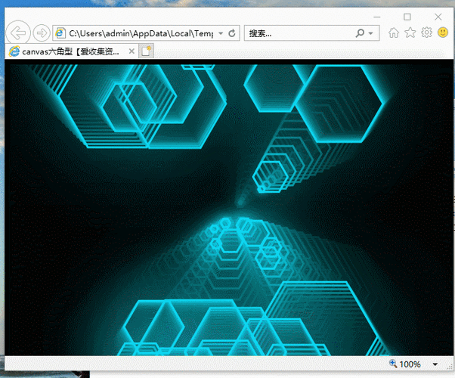Image resolution: width=455 pixels, height=378 pixels.
Task: Maximize the browser window
Action: [407, 17]
